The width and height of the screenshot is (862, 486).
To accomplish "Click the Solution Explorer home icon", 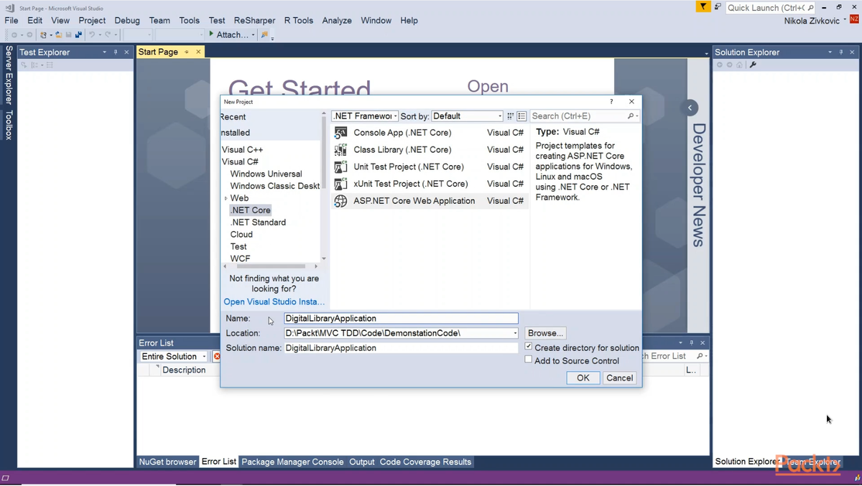I will pyautogui.click(x=740, y=65).
